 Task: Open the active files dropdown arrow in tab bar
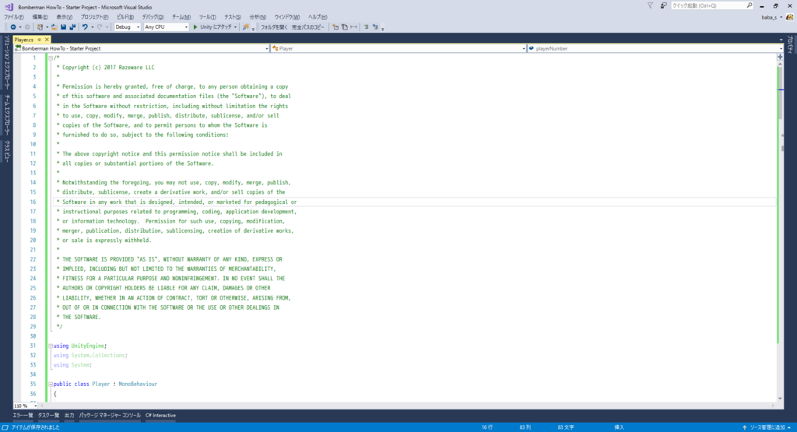coord(781,40)
